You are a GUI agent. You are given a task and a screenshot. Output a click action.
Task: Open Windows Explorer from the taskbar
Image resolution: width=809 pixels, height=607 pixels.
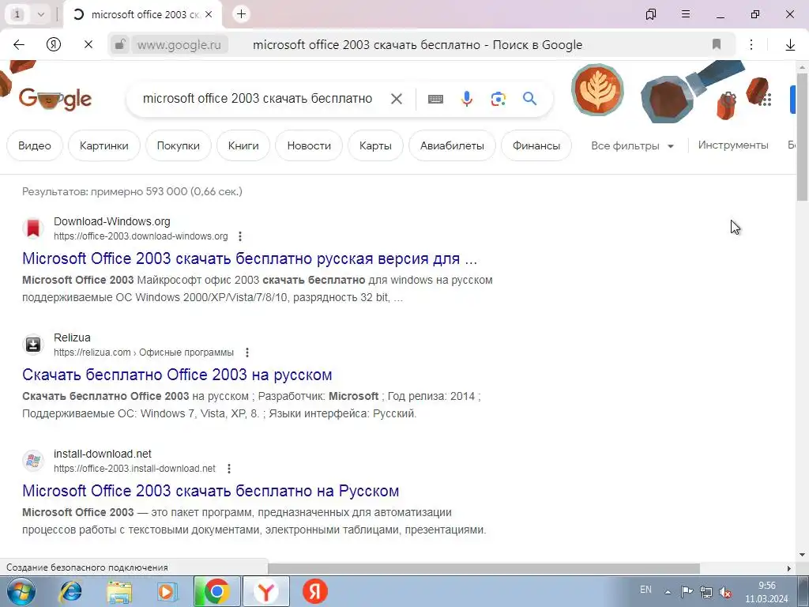(119, 591)
